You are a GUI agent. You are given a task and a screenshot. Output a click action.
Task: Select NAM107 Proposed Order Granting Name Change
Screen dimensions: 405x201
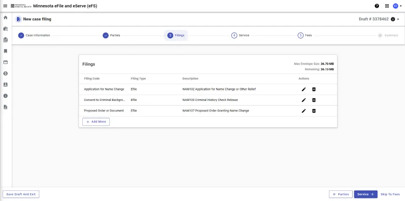point(216,111)
